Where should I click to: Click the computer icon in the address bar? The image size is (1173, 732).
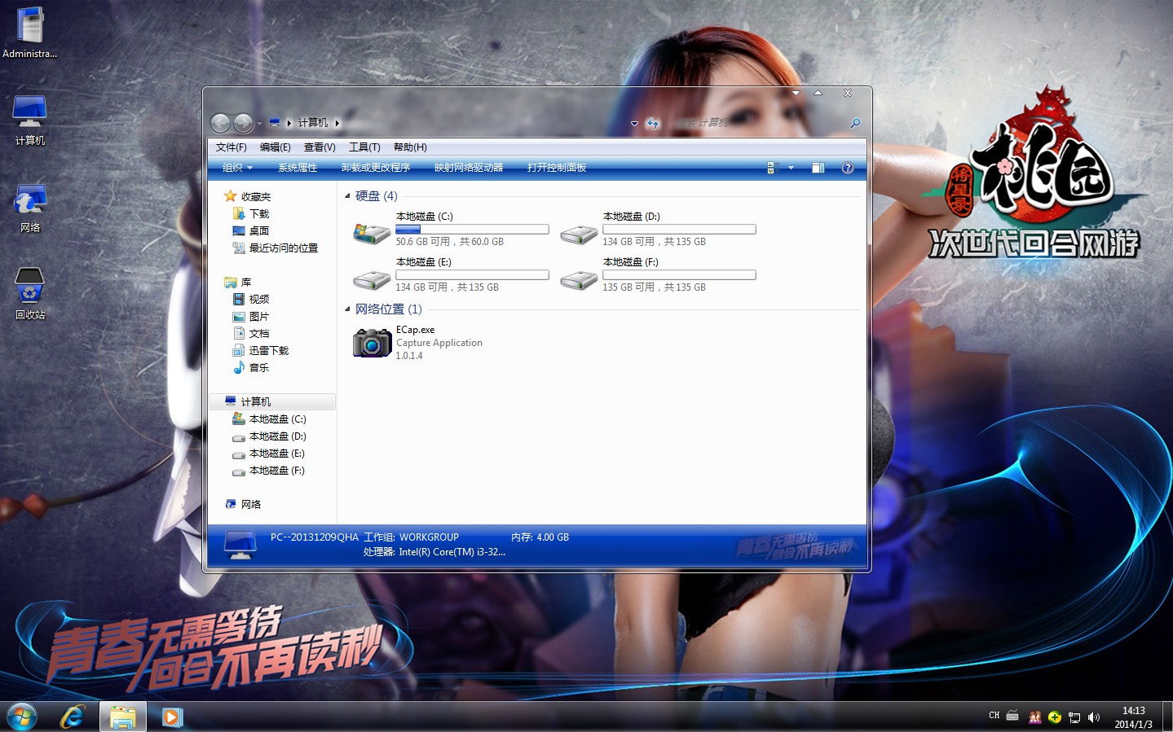(275, 123)
